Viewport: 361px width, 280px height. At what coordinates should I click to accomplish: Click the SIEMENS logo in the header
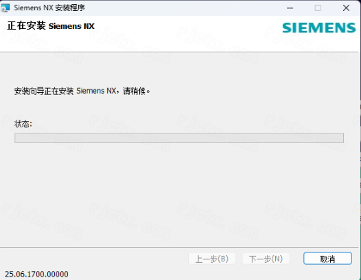click(319, 28)
